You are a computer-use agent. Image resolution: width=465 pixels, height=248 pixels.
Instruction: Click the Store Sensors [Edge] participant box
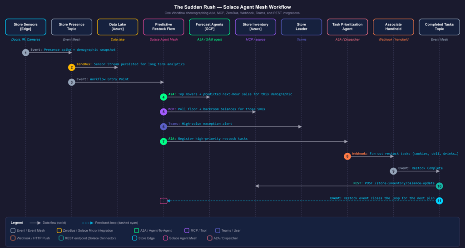click(x=25, y=27)
